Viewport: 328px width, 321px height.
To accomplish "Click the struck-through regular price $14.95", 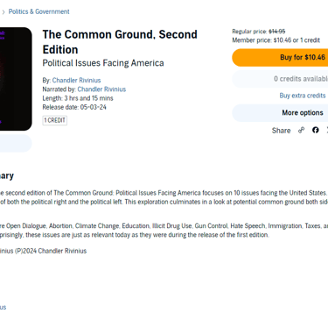I will tap(277, 32).
